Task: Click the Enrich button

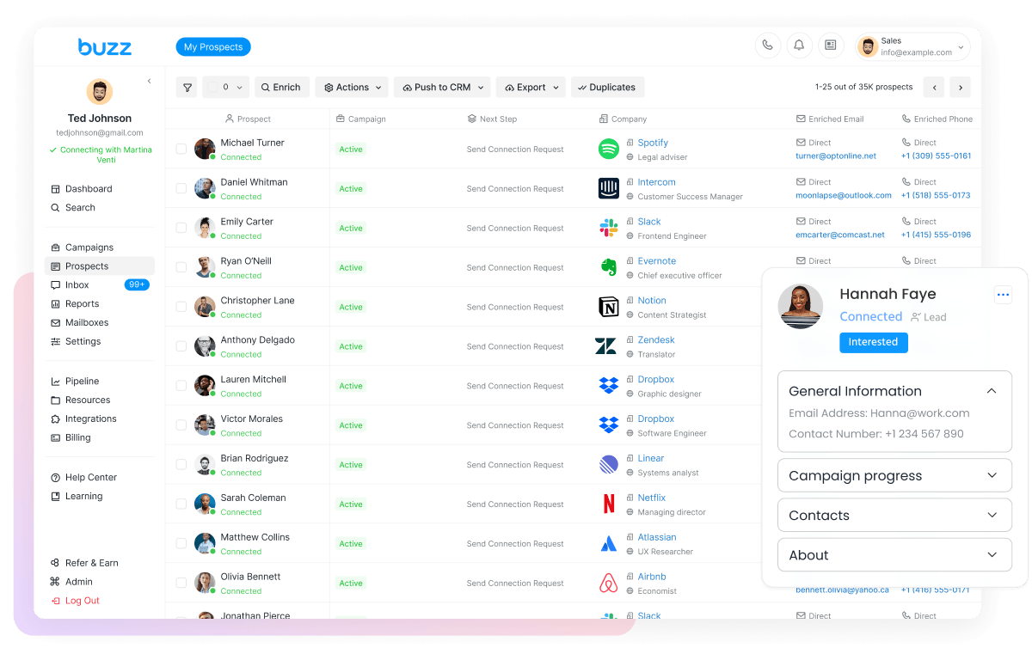Action: 281,87
